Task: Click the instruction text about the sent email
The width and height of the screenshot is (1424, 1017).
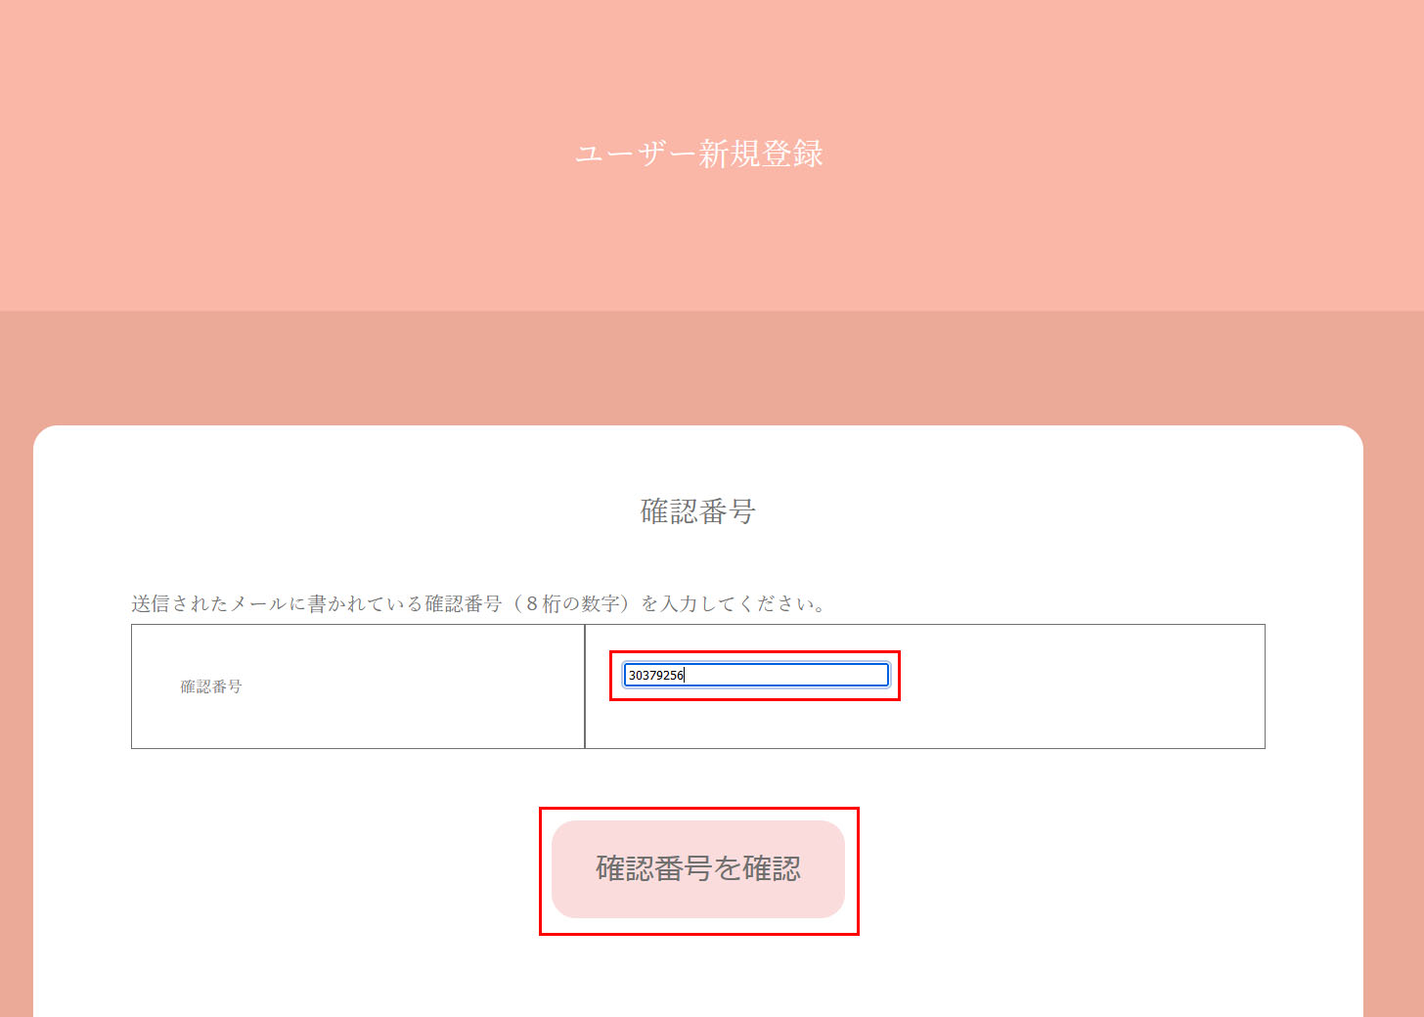Action: tap(477, 603)
